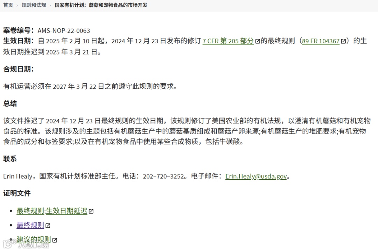378x251 pixels.
Task: Open the 89 FR 104367 link
Action: click(321, 41)
